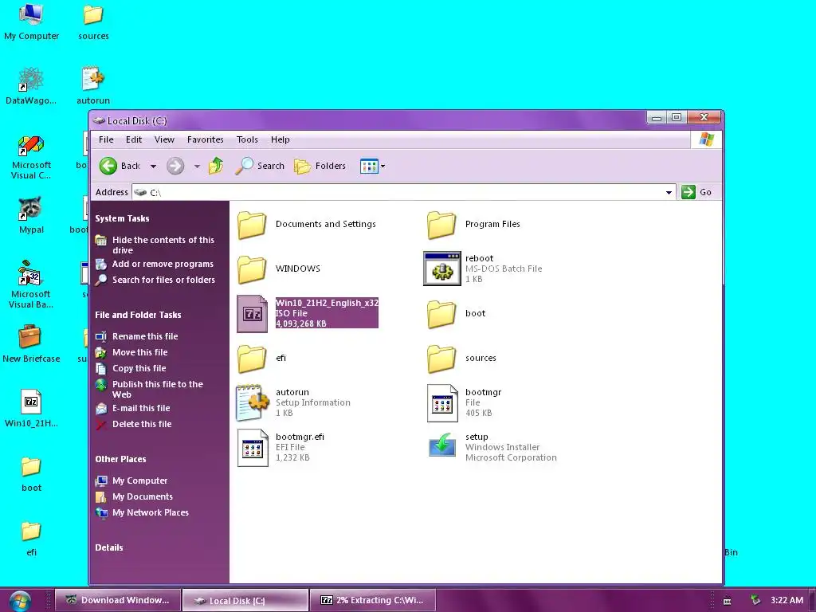
Task: Open the Help menu
Action: coord(280,139)
